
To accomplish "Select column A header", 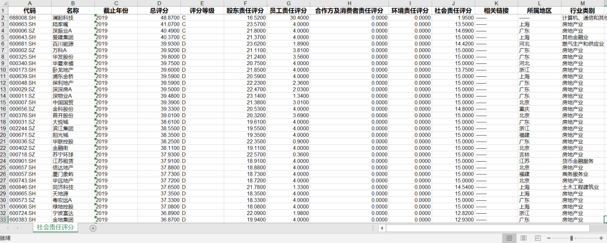I will click(30, 3).
